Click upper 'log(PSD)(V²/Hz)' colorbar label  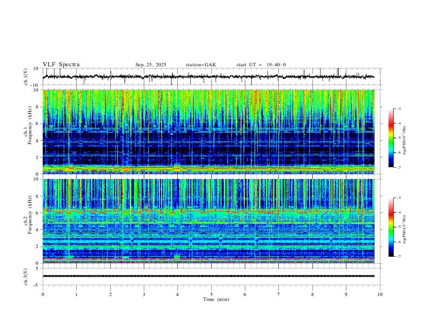click(x=405, y=140)
